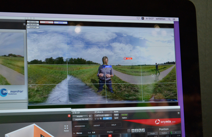Screen dimensions: 212x137
Task: Toggle the 'showing all' button
Action: [33, 27]
